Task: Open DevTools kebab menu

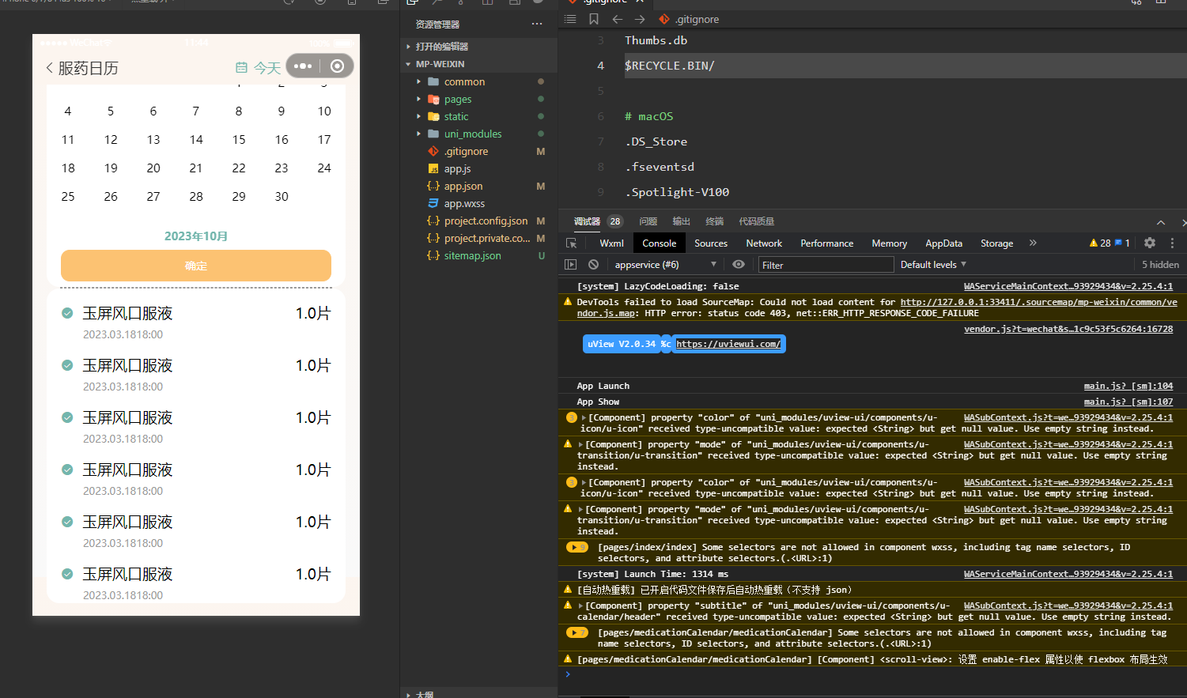Action: pos(1172,243)
